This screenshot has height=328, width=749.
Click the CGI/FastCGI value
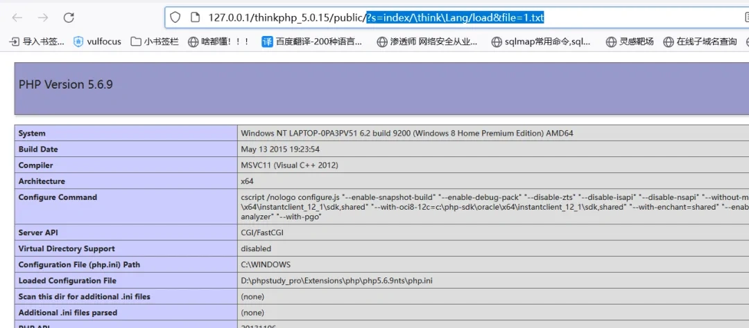264,233
